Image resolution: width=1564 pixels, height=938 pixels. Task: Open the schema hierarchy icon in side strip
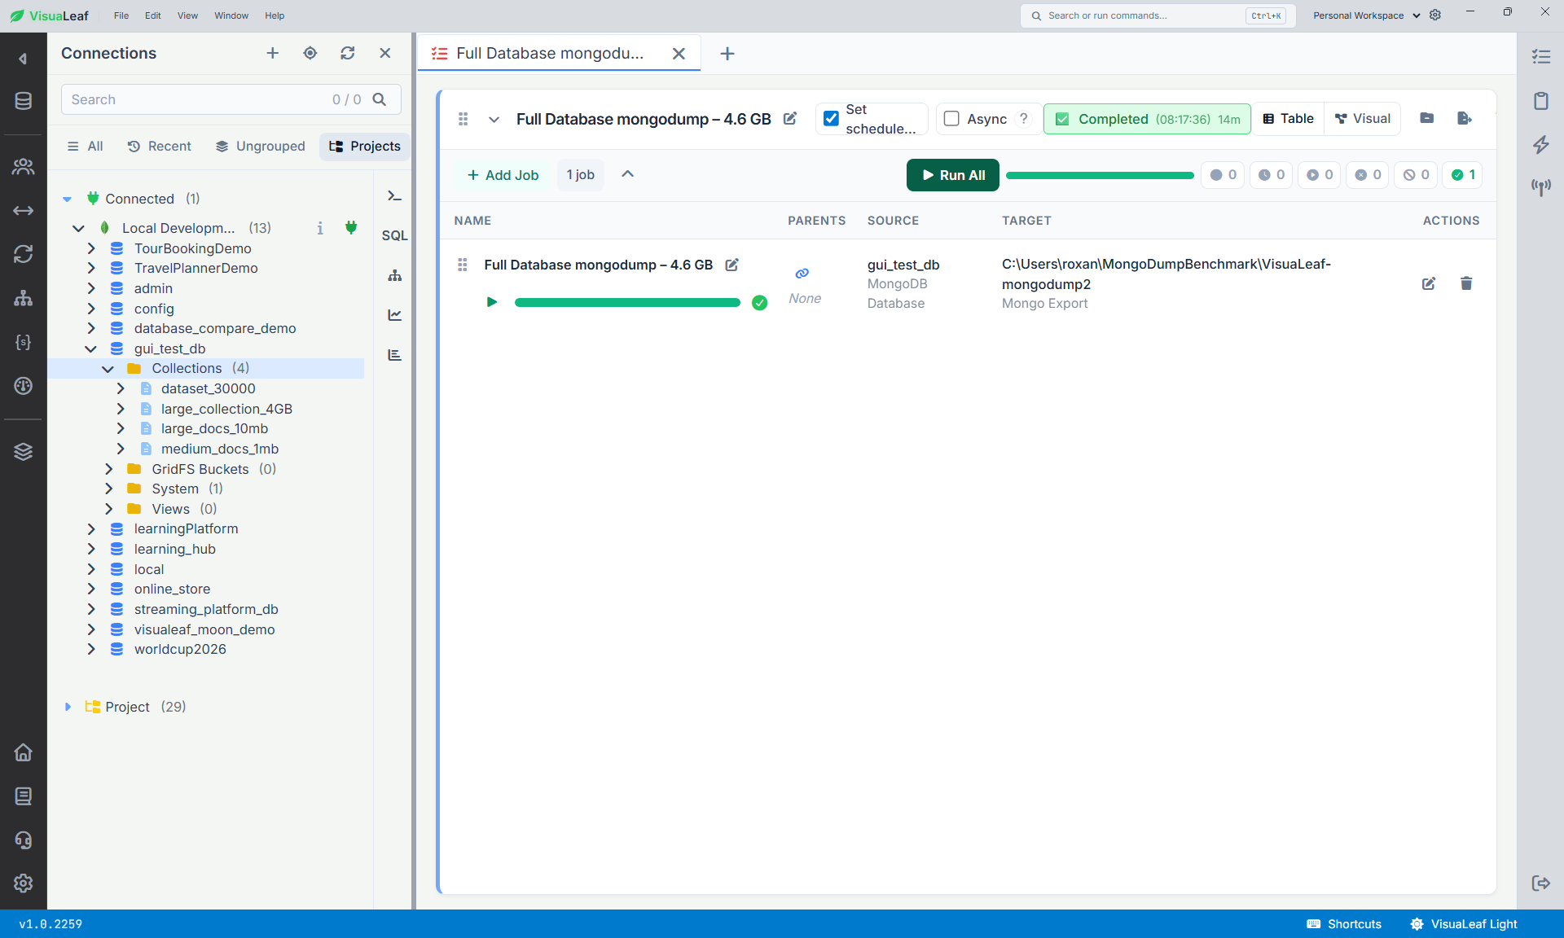[x=394, y=275]
